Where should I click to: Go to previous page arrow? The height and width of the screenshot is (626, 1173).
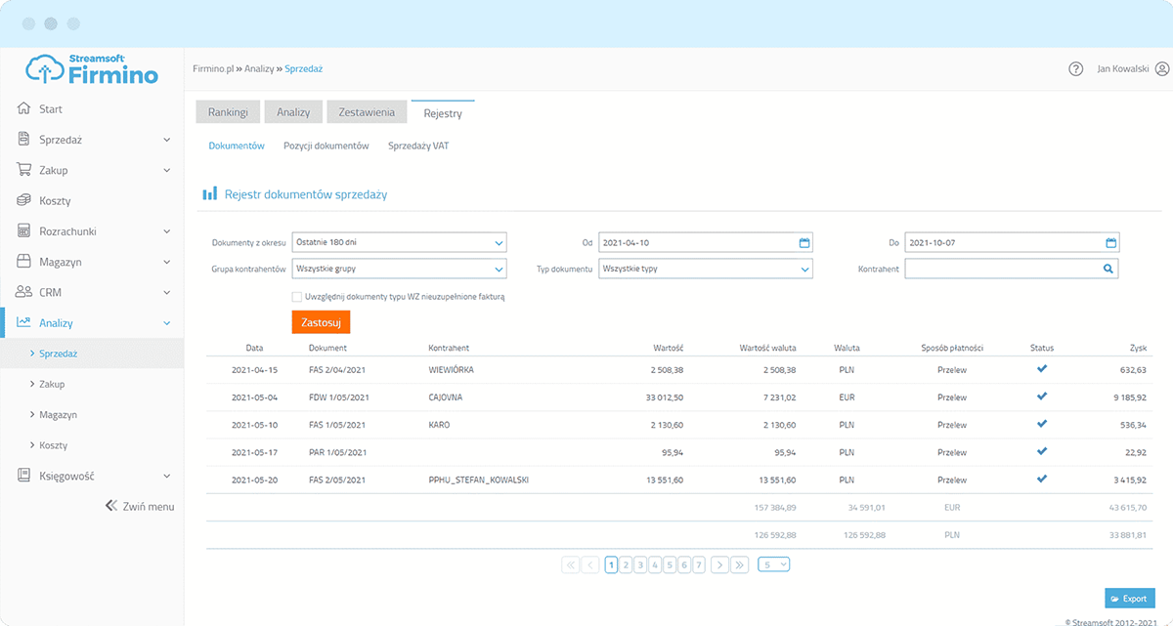coord(590,564)
